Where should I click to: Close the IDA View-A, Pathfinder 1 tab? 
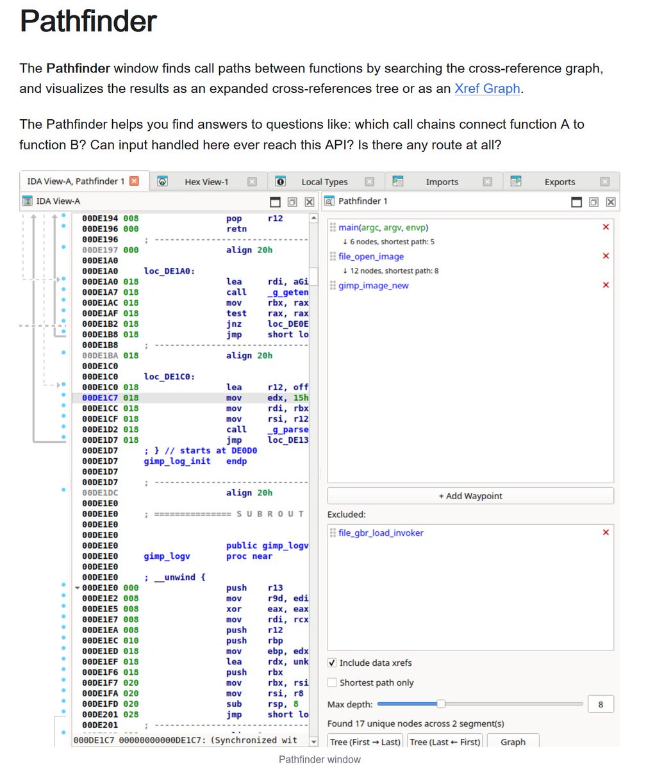click(134, 181)
